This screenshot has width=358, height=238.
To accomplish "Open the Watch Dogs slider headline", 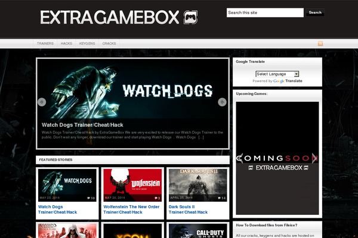I will (82, 125).
